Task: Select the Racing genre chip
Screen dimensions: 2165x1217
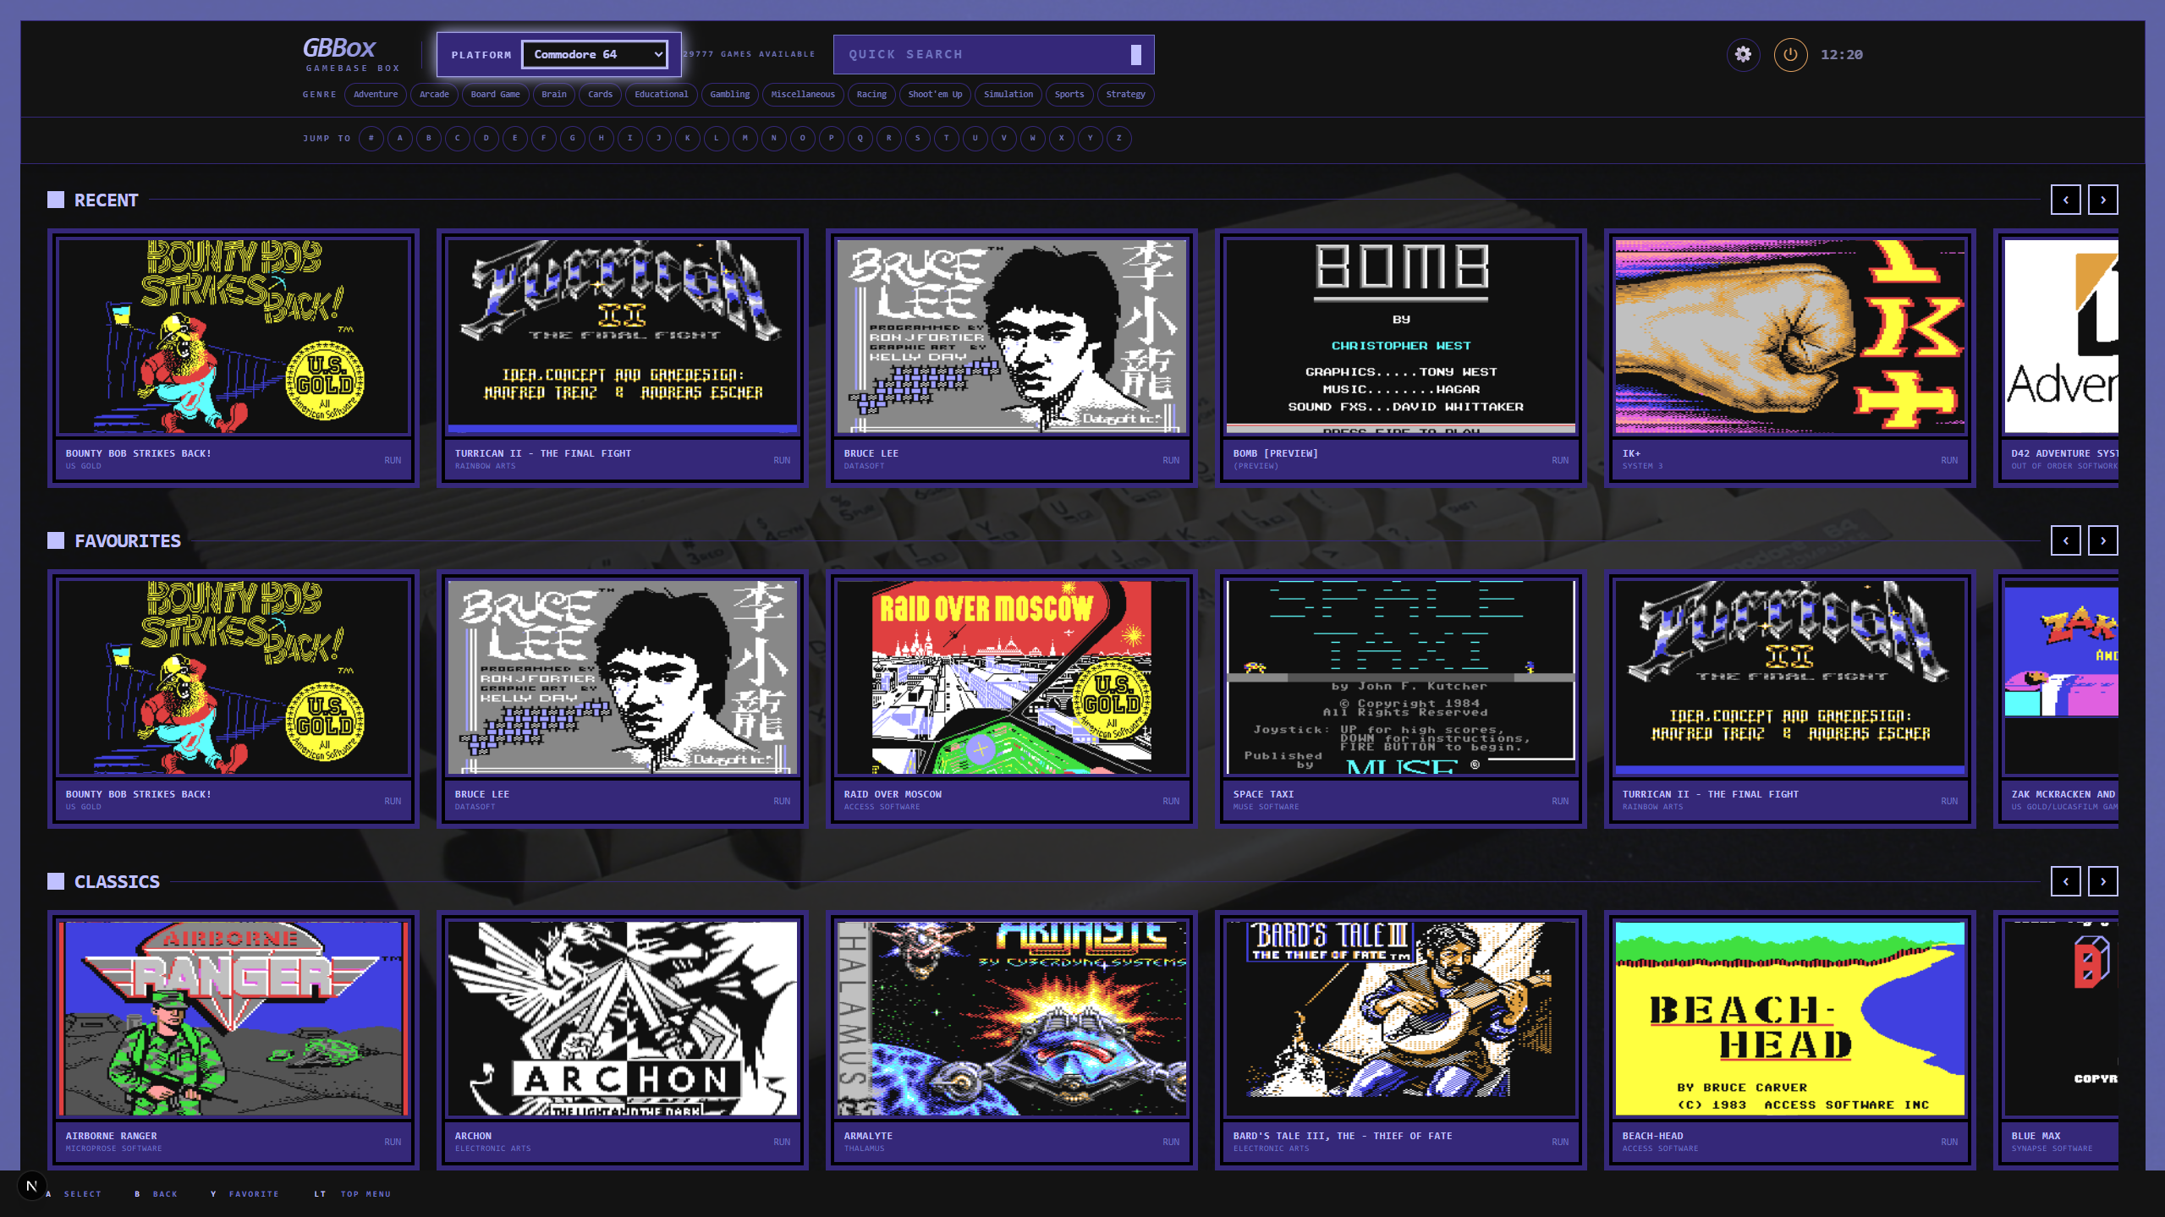Action: click(x=871, y=94)
